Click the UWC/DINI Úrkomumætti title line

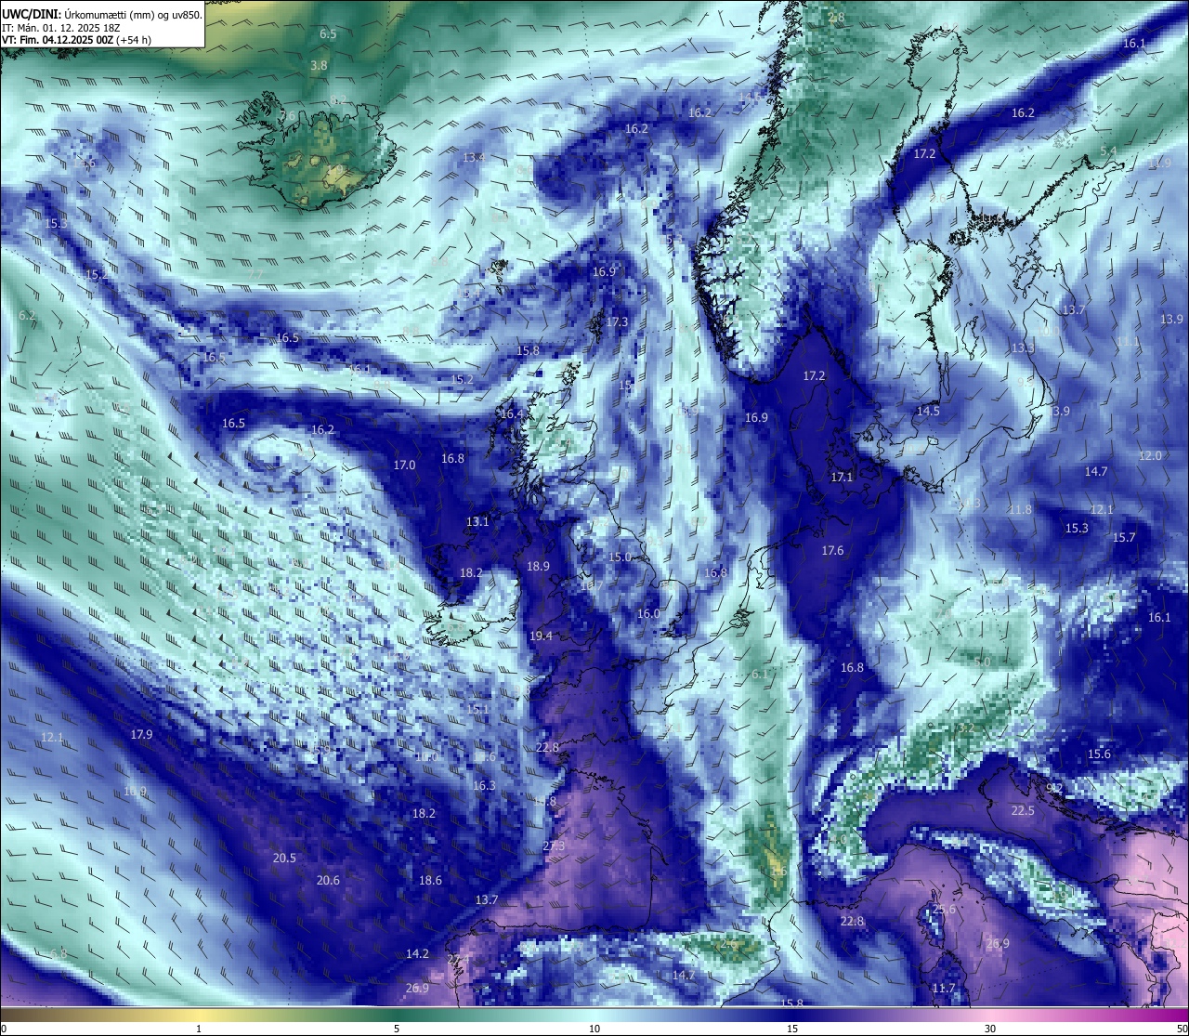(101, 15)
